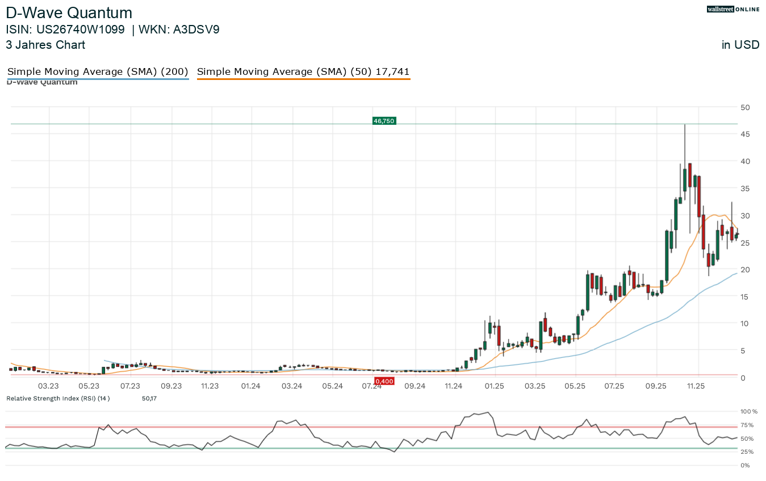Viewport: 766px width, 481px height.
Task: Click the Relative Strength Index (RSI) (14) label
Action: [x=58, y=399]
